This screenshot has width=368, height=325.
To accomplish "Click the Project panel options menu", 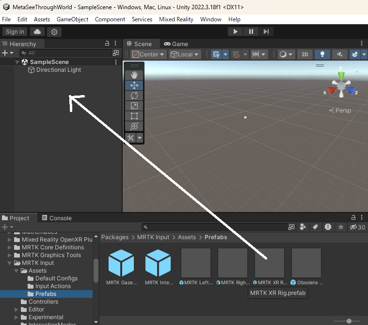I will point(362,217).
